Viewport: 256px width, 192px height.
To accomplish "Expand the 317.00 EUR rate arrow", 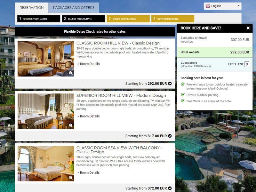I will coord(170,136).
